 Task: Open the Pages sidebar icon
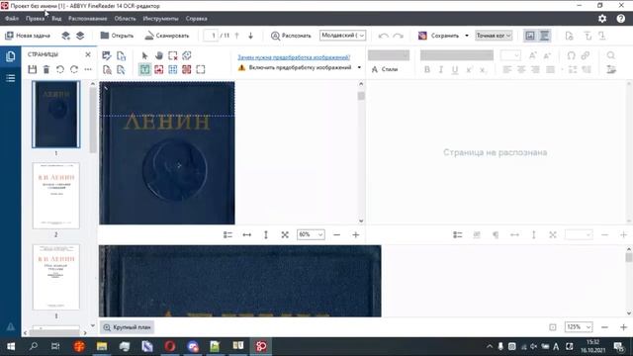click(11, 56)
